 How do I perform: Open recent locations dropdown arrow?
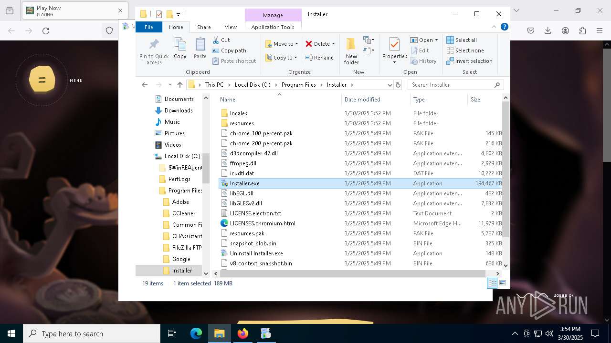(170, 85)
